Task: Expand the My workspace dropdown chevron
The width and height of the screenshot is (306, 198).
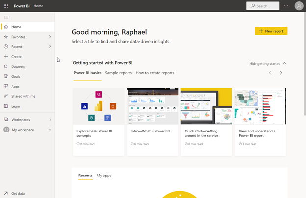Action: tap(50, 130)
